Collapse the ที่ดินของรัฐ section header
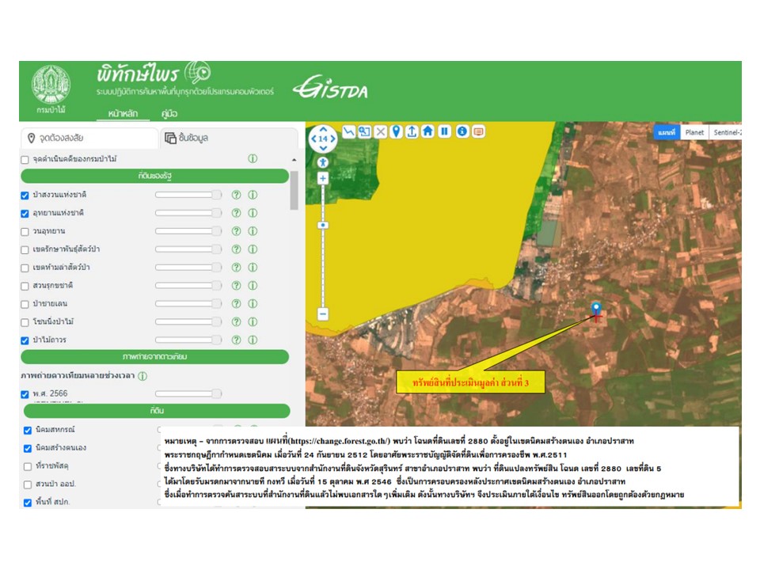Viewport: 760px width, 570px height. tap(155, 177)
